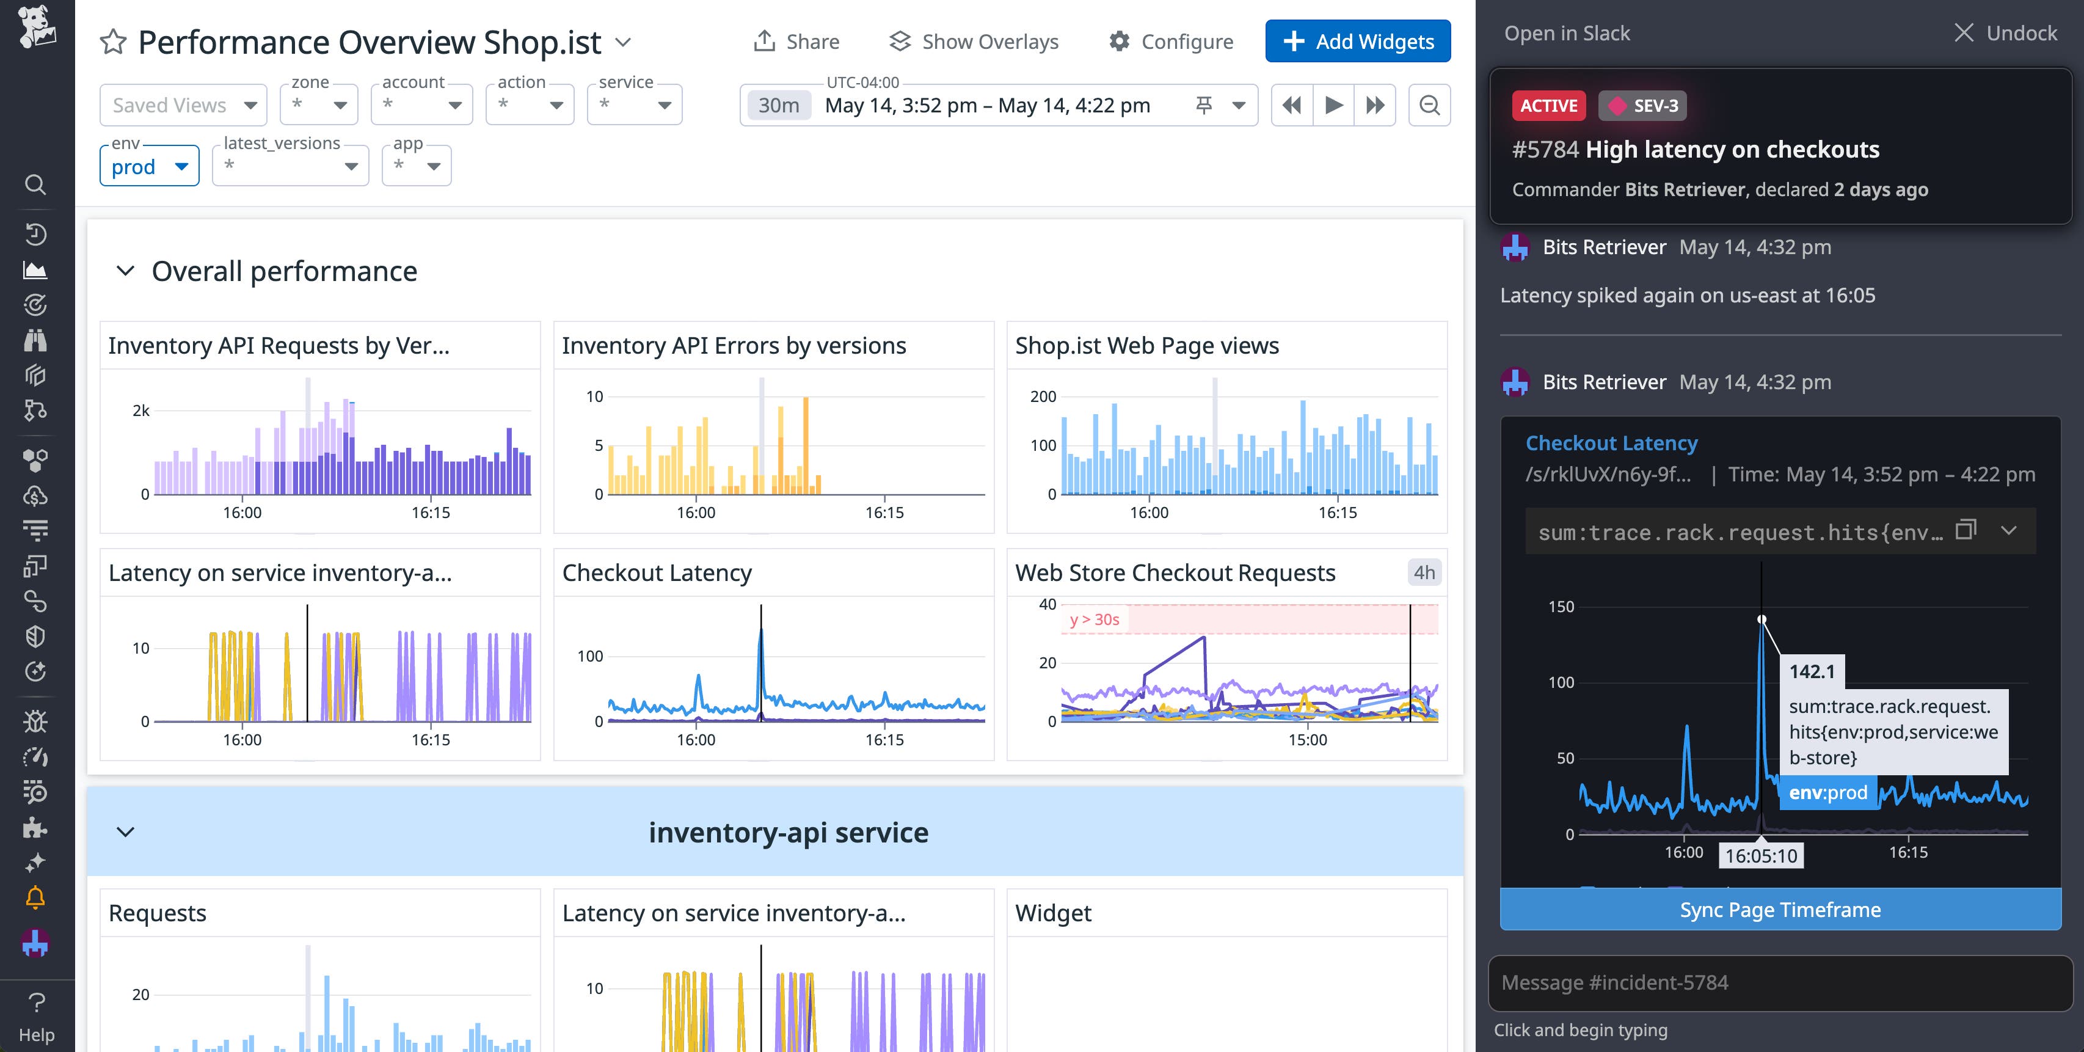Open the Configure menu
The height and width of the screenshot is (1052, 2084).
coord(1171,42)
